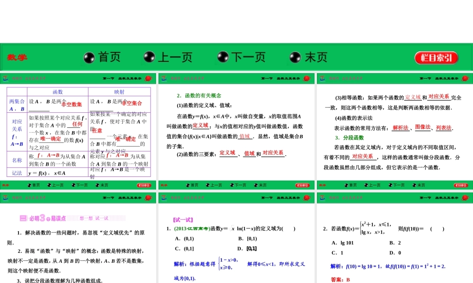This screenshot has width=473, height=283.
Task: Click the 映射 column header in the table
Action: click(119, 92)
